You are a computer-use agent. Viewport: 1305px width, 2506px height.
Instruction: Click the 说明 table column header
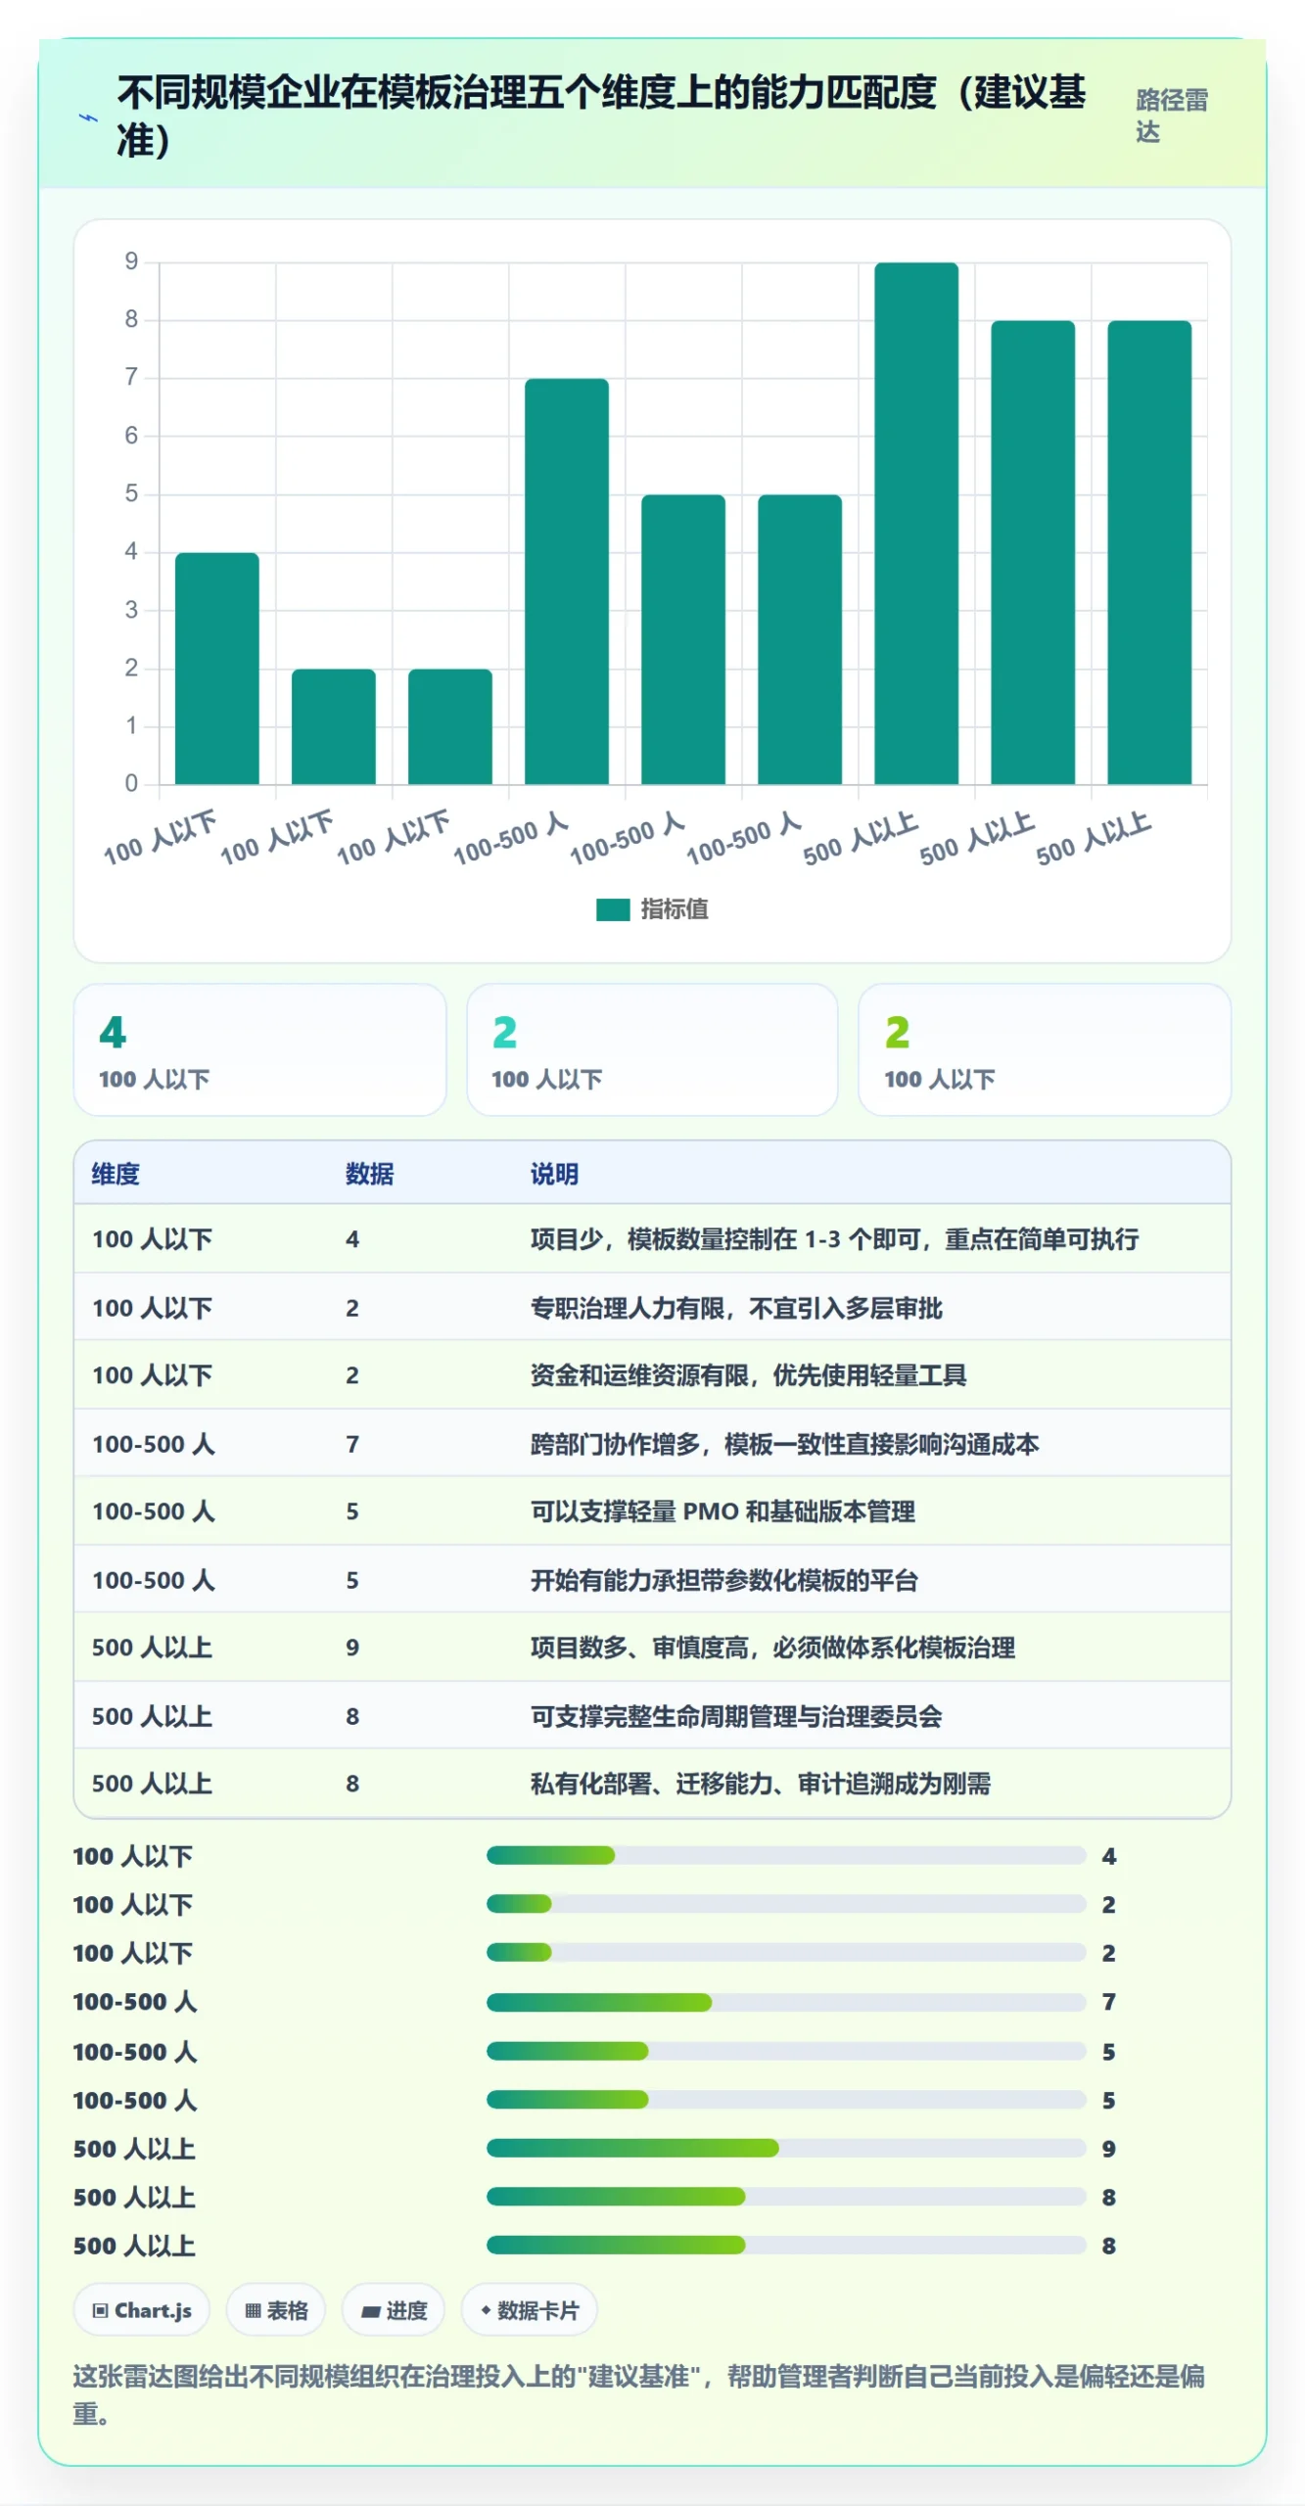click(x=554, y=1174)
